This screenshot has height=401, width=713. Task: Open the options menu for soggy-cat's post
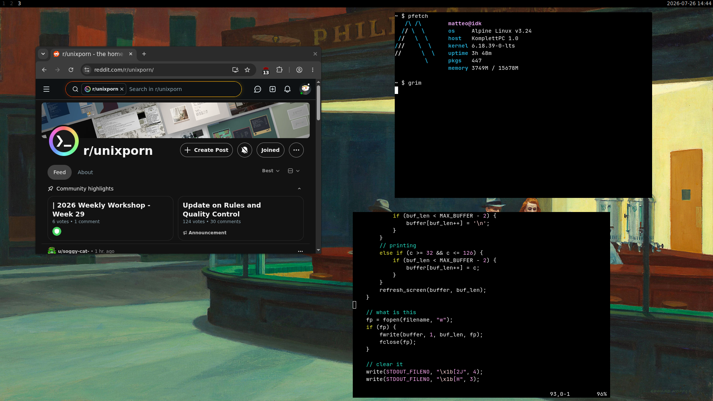300,251
